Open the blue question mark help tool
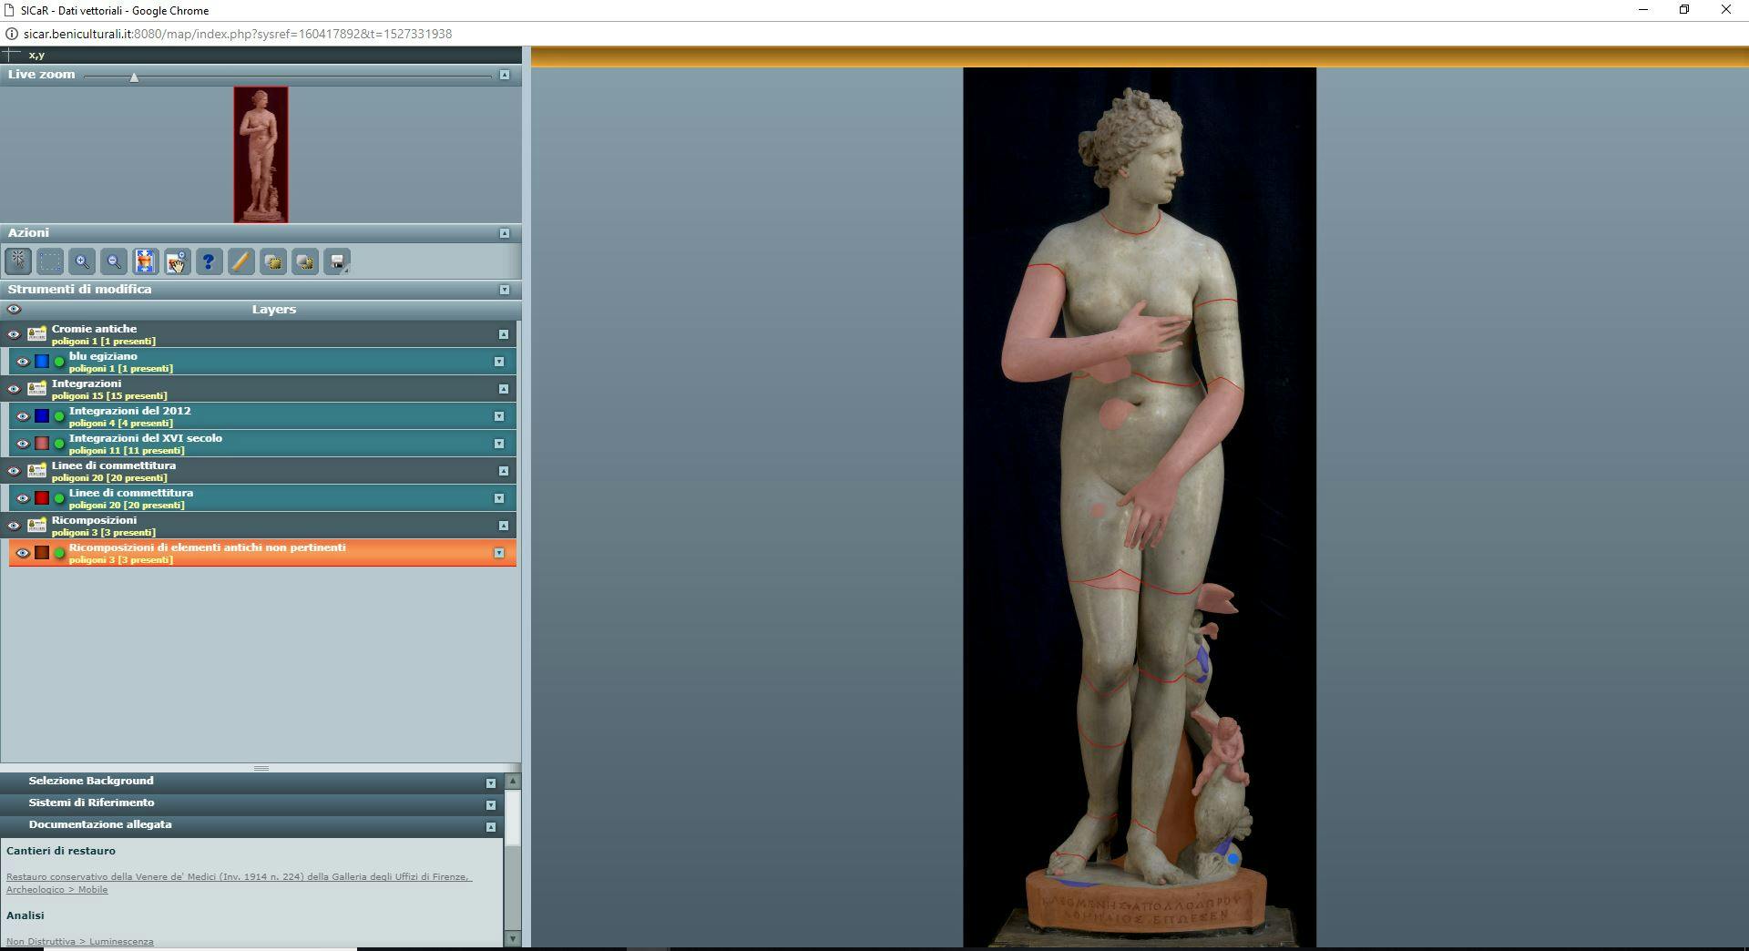 [209, 262]
